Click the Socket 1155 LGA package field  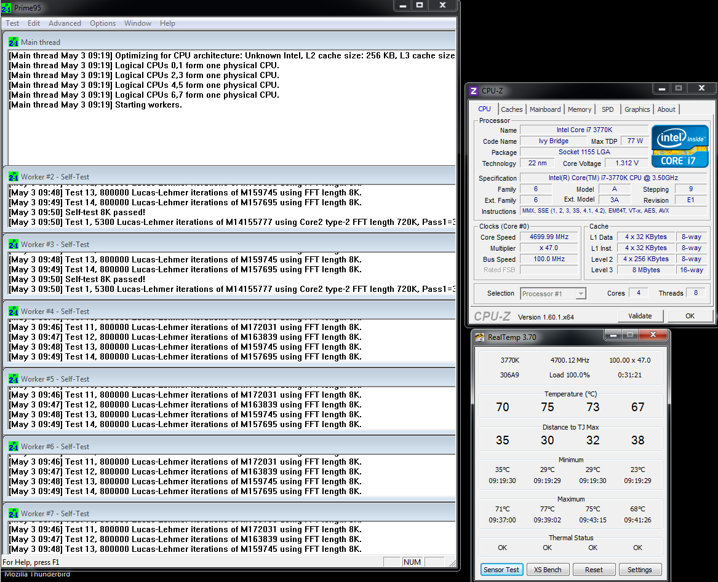(584, 152)
